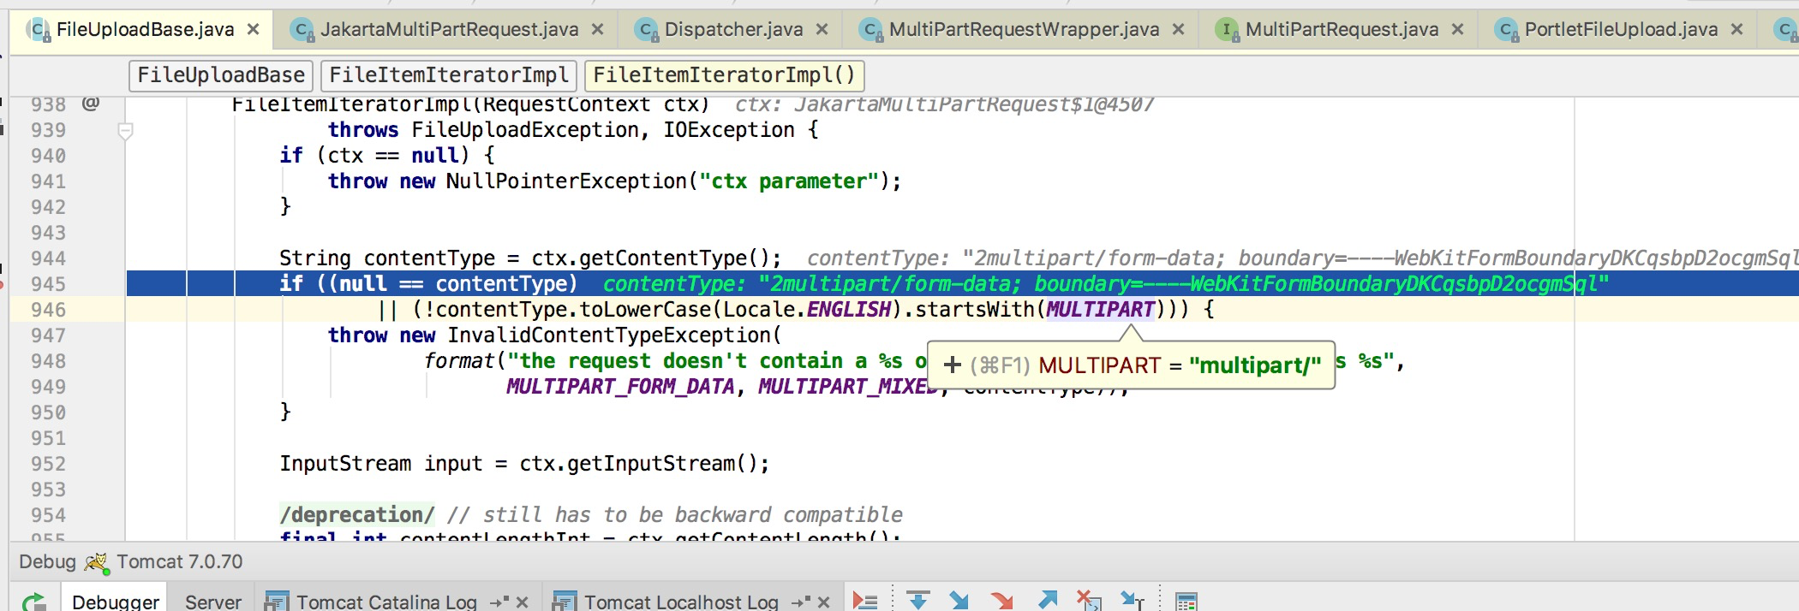Click the /deprecation/ comment on line 954

(x=357, y=515)
